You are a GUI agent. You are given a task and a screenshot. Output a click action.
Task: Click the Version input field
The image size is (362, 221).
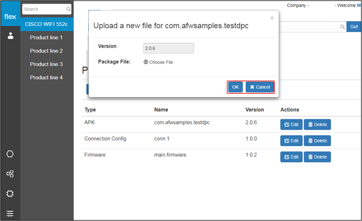coord(168,48)
